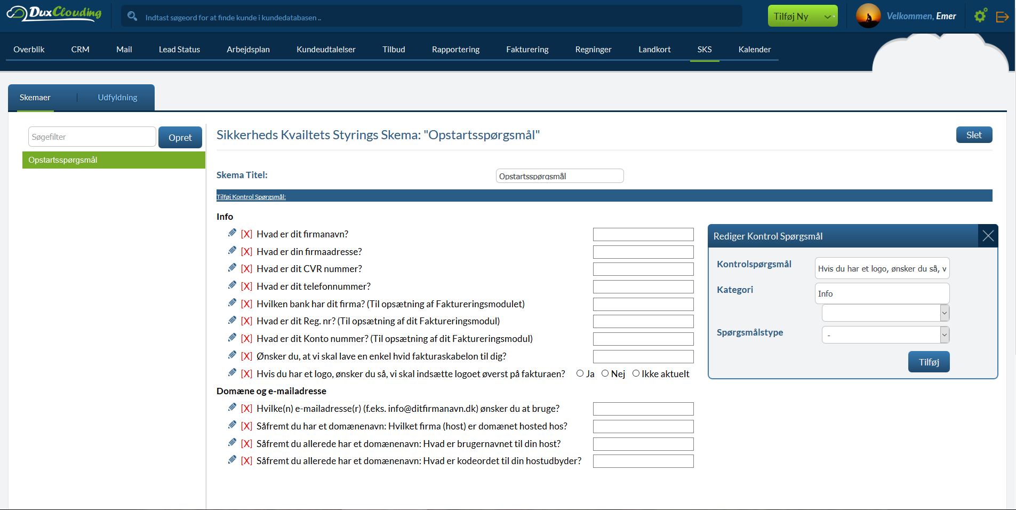Select the Ikke aktuelt radio button

pyautogui.click(x=636, y=373)
